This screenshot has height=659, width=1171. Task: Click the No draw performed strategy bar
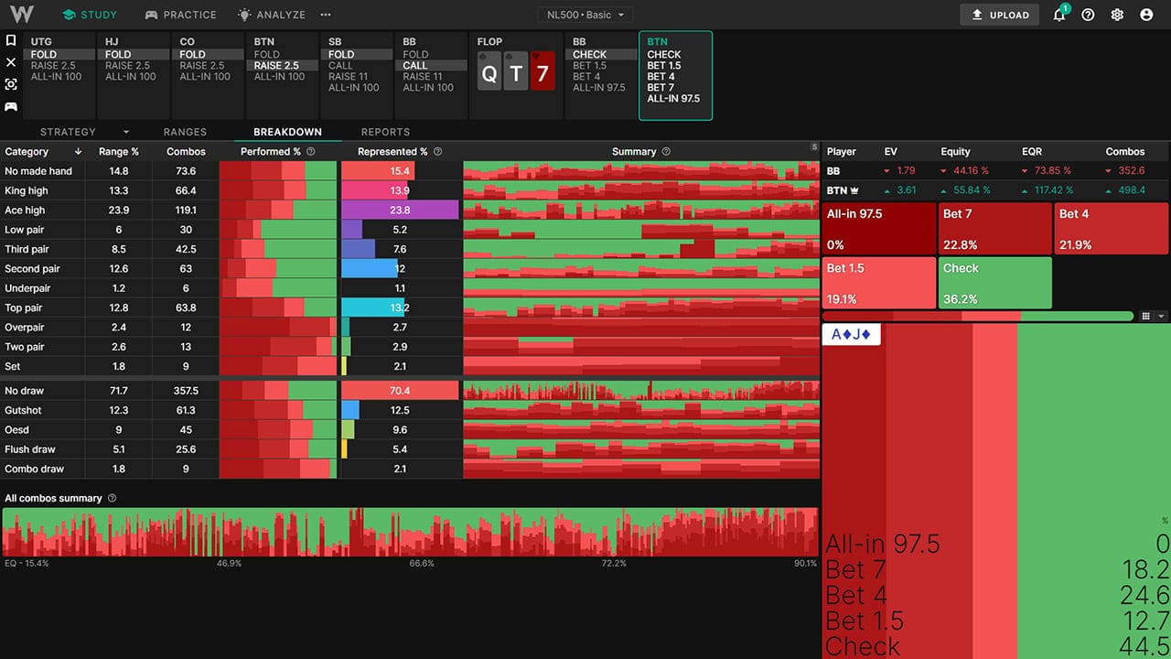coord(278,391)
